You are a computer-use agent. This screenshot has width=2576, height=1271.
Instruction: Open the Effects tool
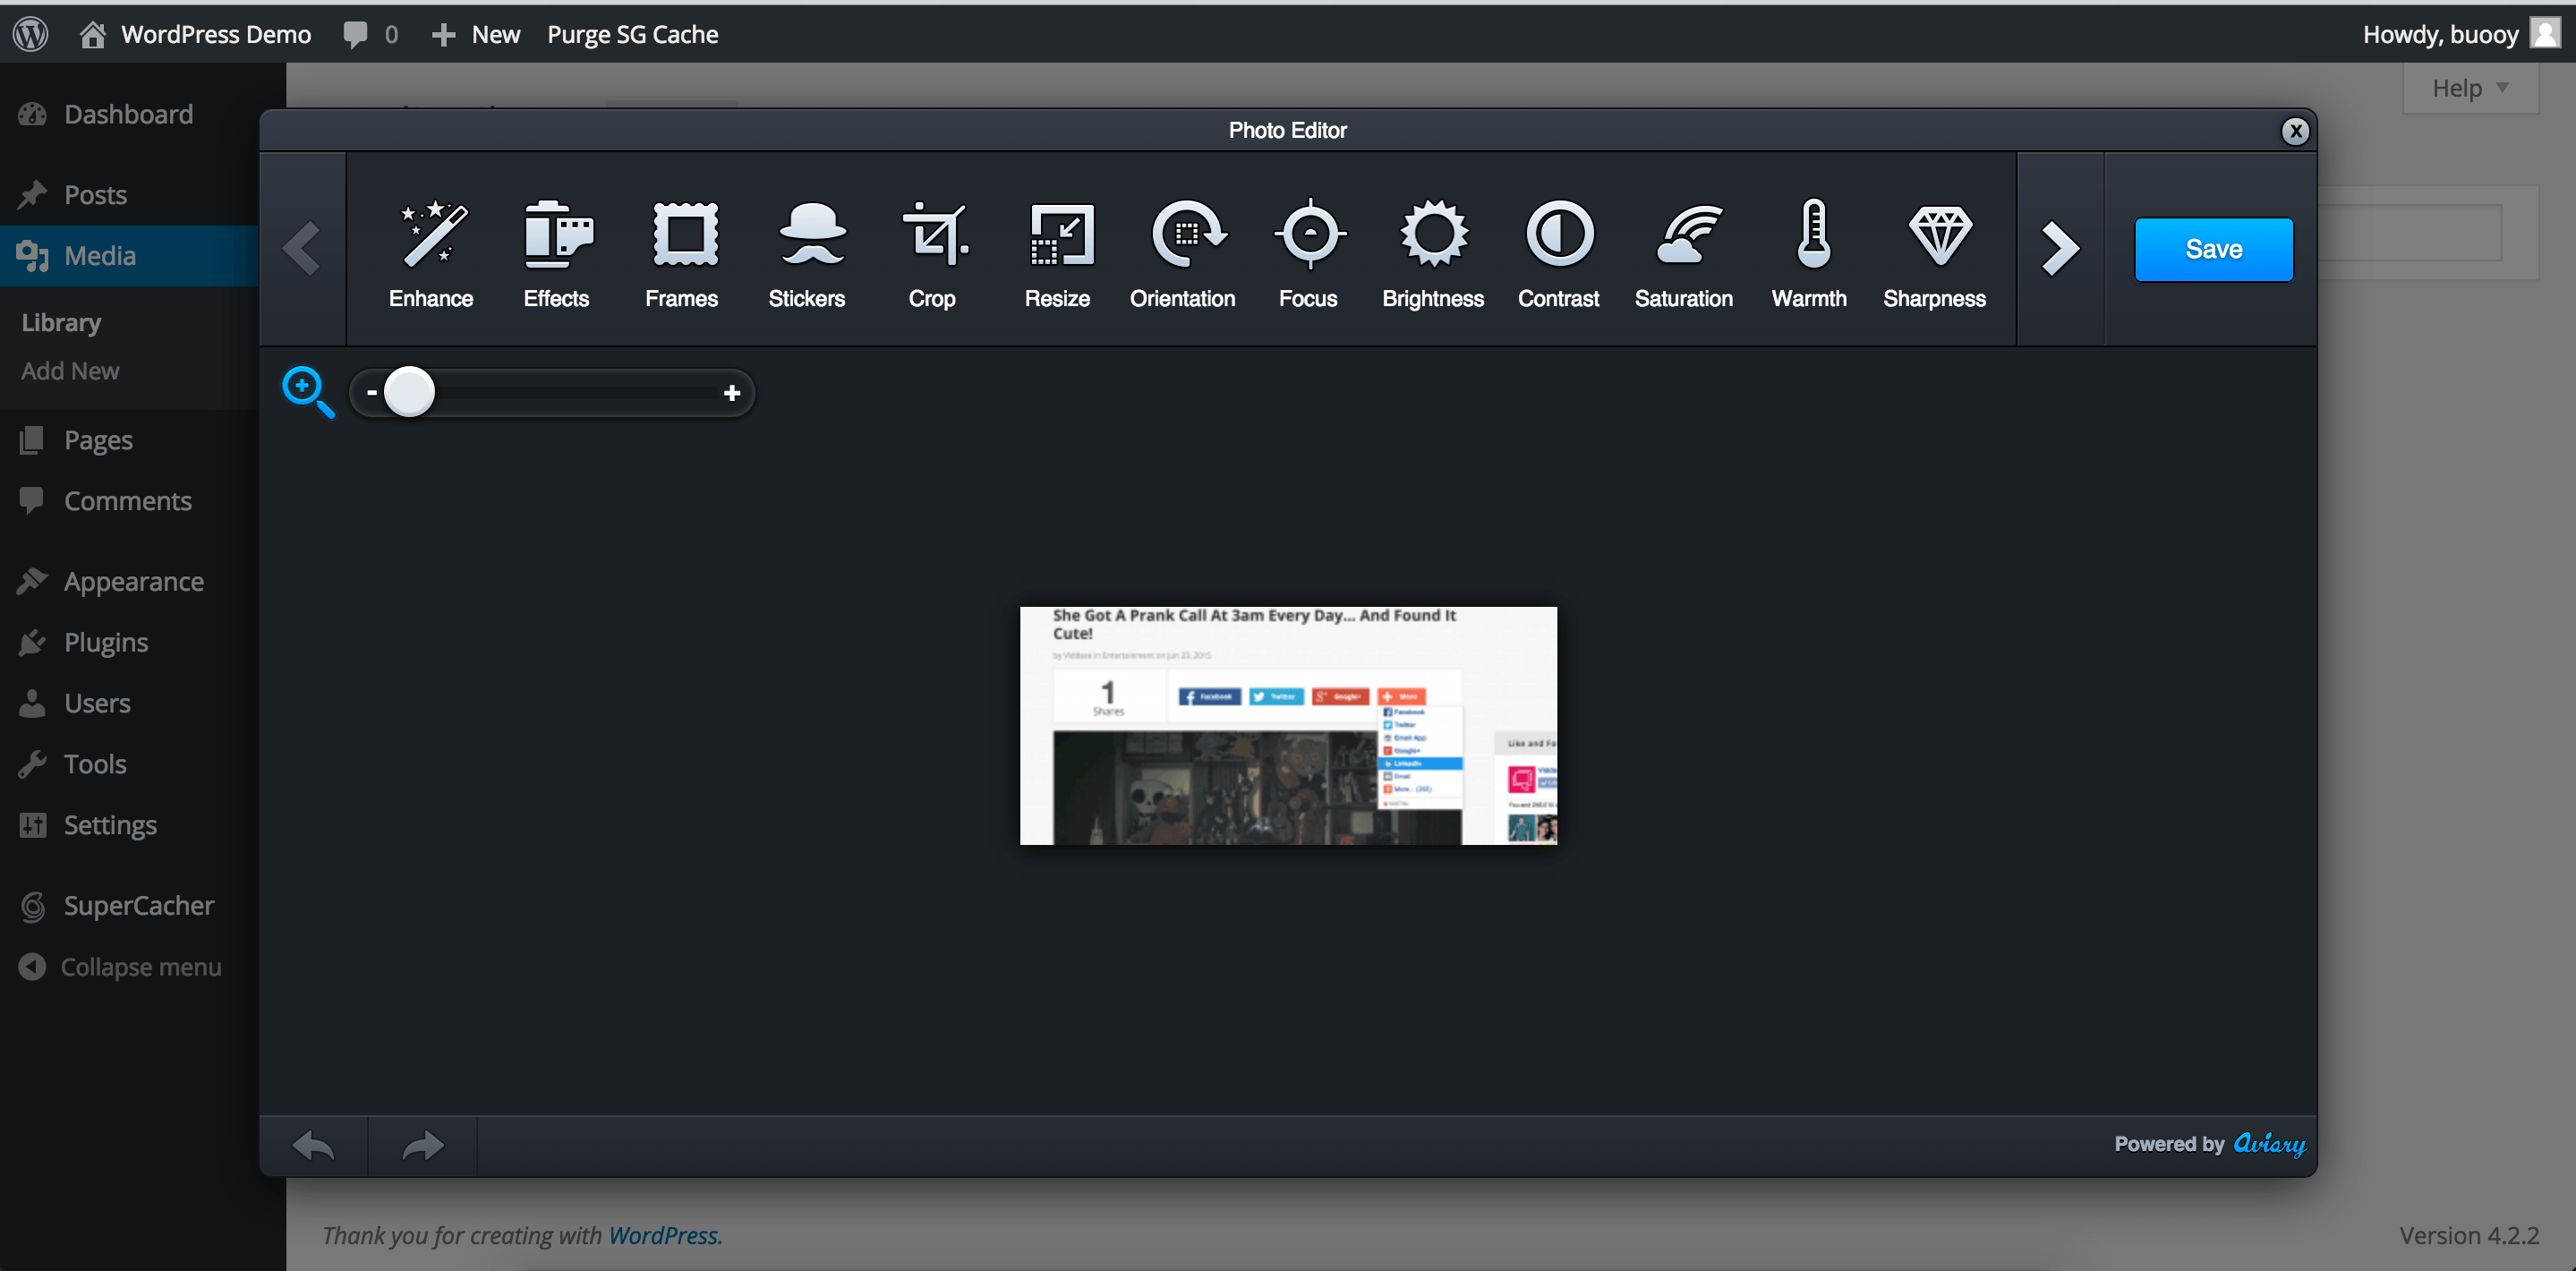click(x=556, y=253)
